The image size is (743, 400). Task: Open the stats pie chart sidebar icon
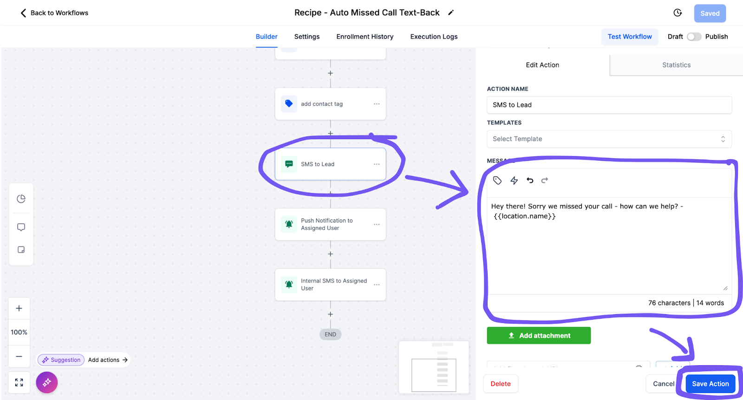coord(21,199)
